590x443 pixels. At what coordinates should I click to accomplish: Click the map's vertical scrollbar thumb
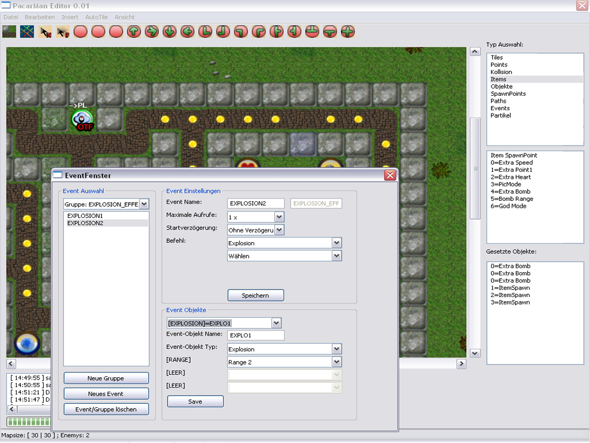point(475,168)
